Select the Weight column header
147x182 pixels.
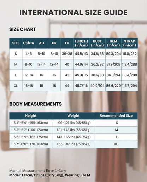pos(73,116)
